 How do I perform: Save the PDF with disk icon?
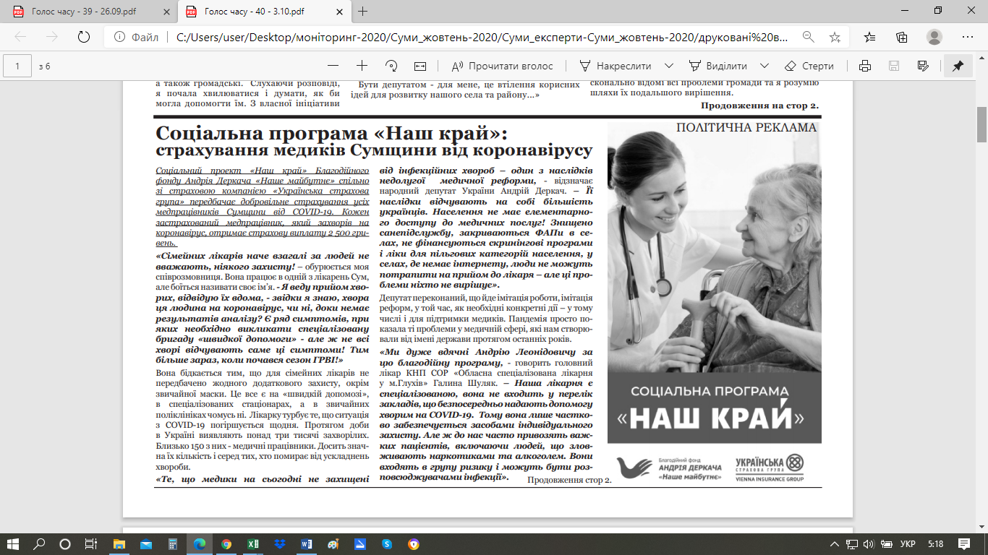(x=893, y=66)
